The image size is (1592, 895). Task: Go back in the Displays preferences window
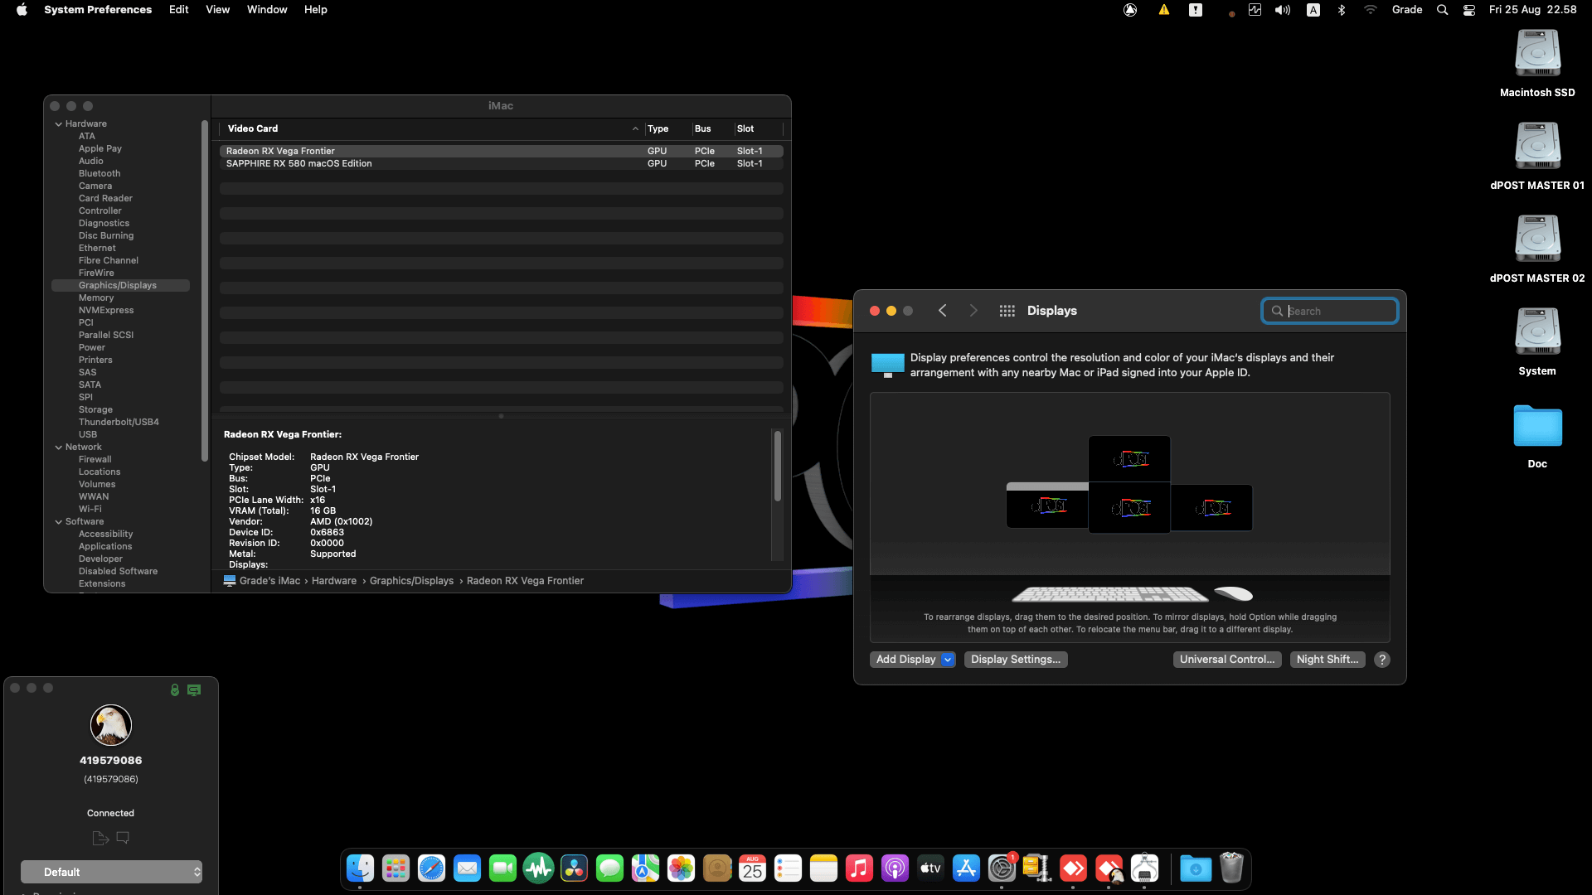(x=943, y=311)
